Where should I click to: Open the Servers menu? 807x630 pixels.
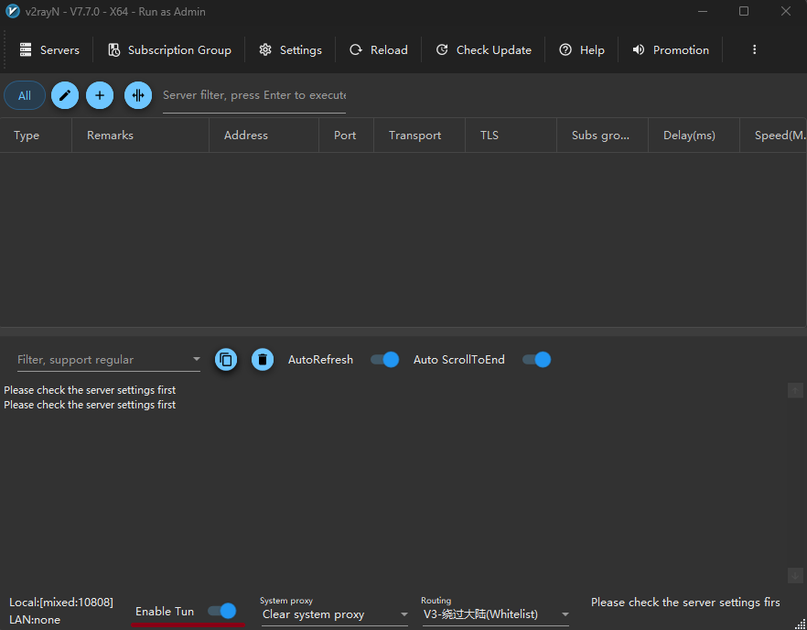(49, 50)
